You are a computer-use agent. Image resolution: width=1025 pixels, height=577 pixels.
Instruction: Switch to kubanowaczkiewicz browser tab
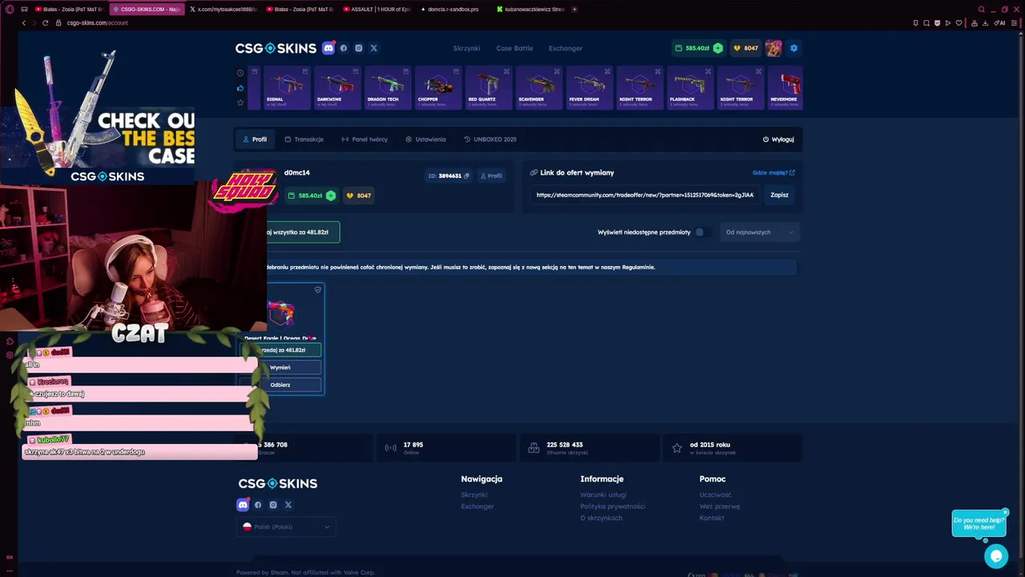click(x=530, y=10)
